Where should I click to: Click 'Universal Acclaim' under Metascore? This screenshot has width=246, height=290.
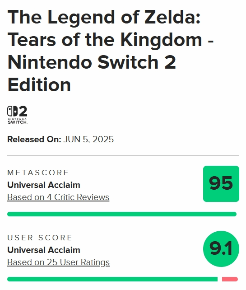(44, 185)
